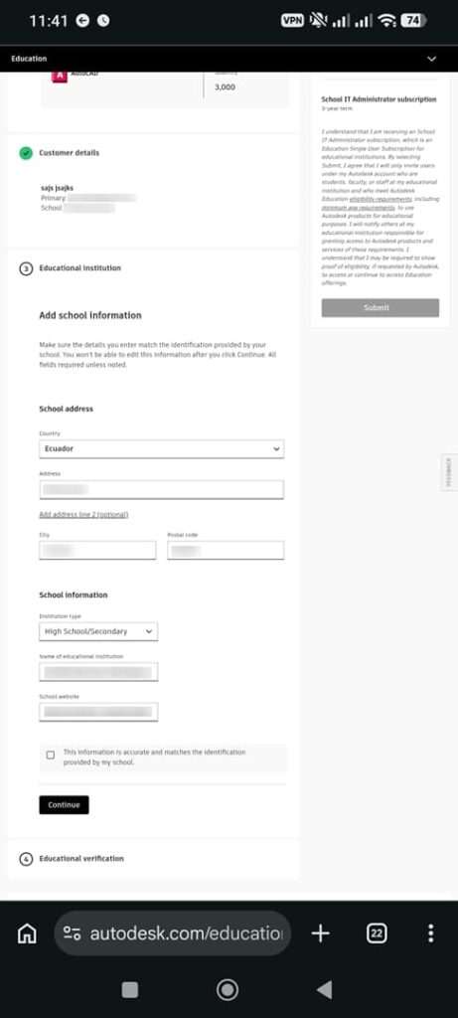This screenshot has width=458, height=1018.
Task: Click the black Continue button
Action: click(64, 804)
